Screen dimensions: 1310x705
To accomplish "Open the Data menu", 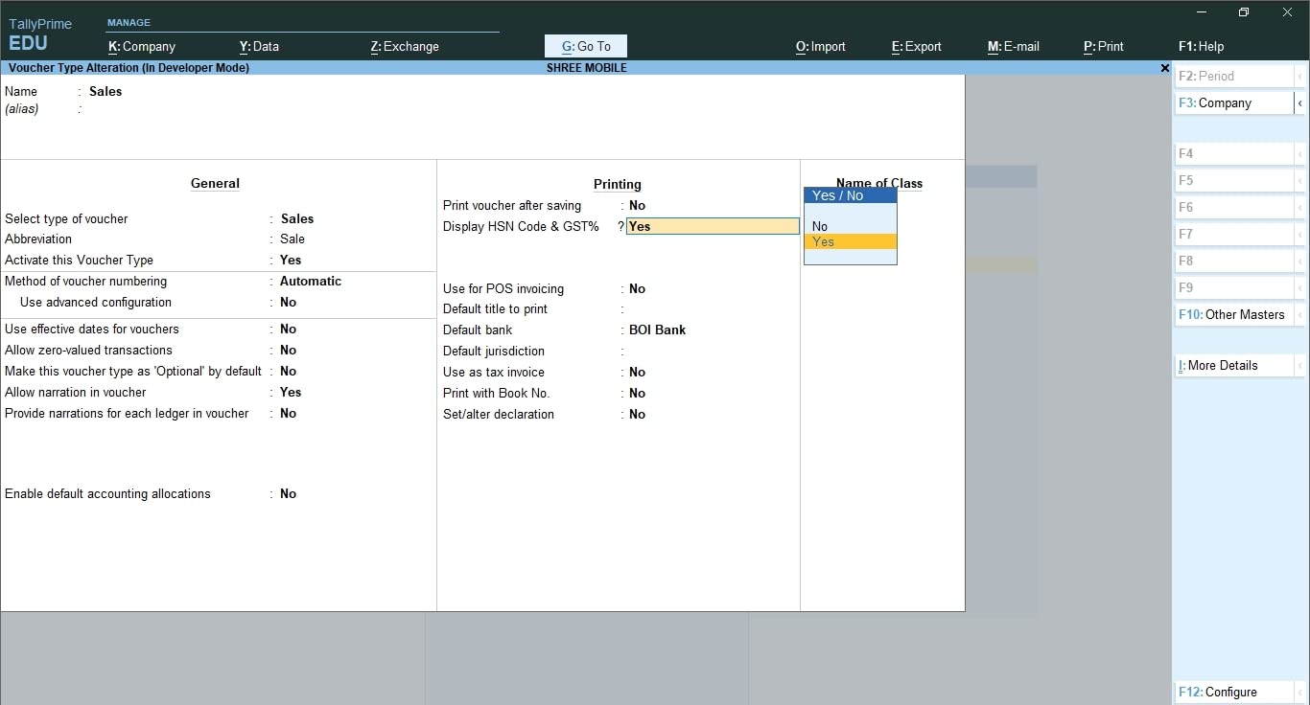I will tap(259, 46).
